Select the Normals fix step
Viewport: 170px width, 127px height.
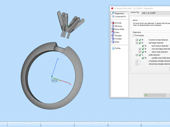point(117,23)
